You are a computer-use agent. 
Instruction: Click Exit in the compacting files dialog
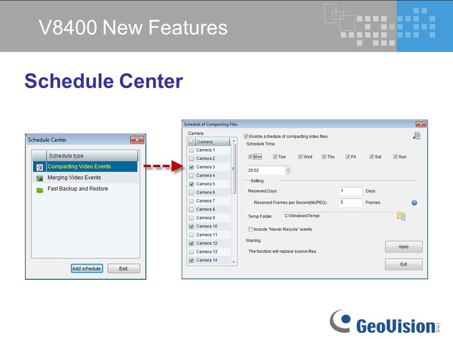[403, 264]
